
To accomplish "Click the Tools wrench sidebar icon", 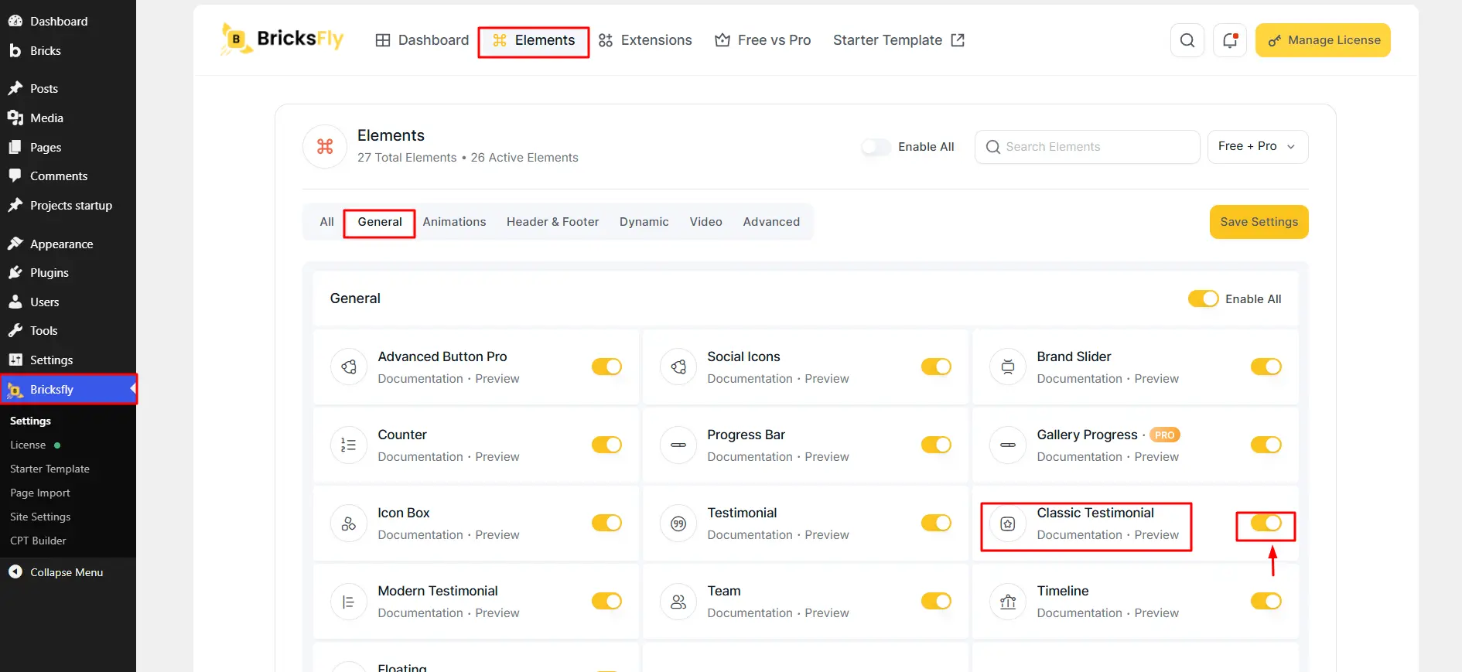I will tap(15, 330).
